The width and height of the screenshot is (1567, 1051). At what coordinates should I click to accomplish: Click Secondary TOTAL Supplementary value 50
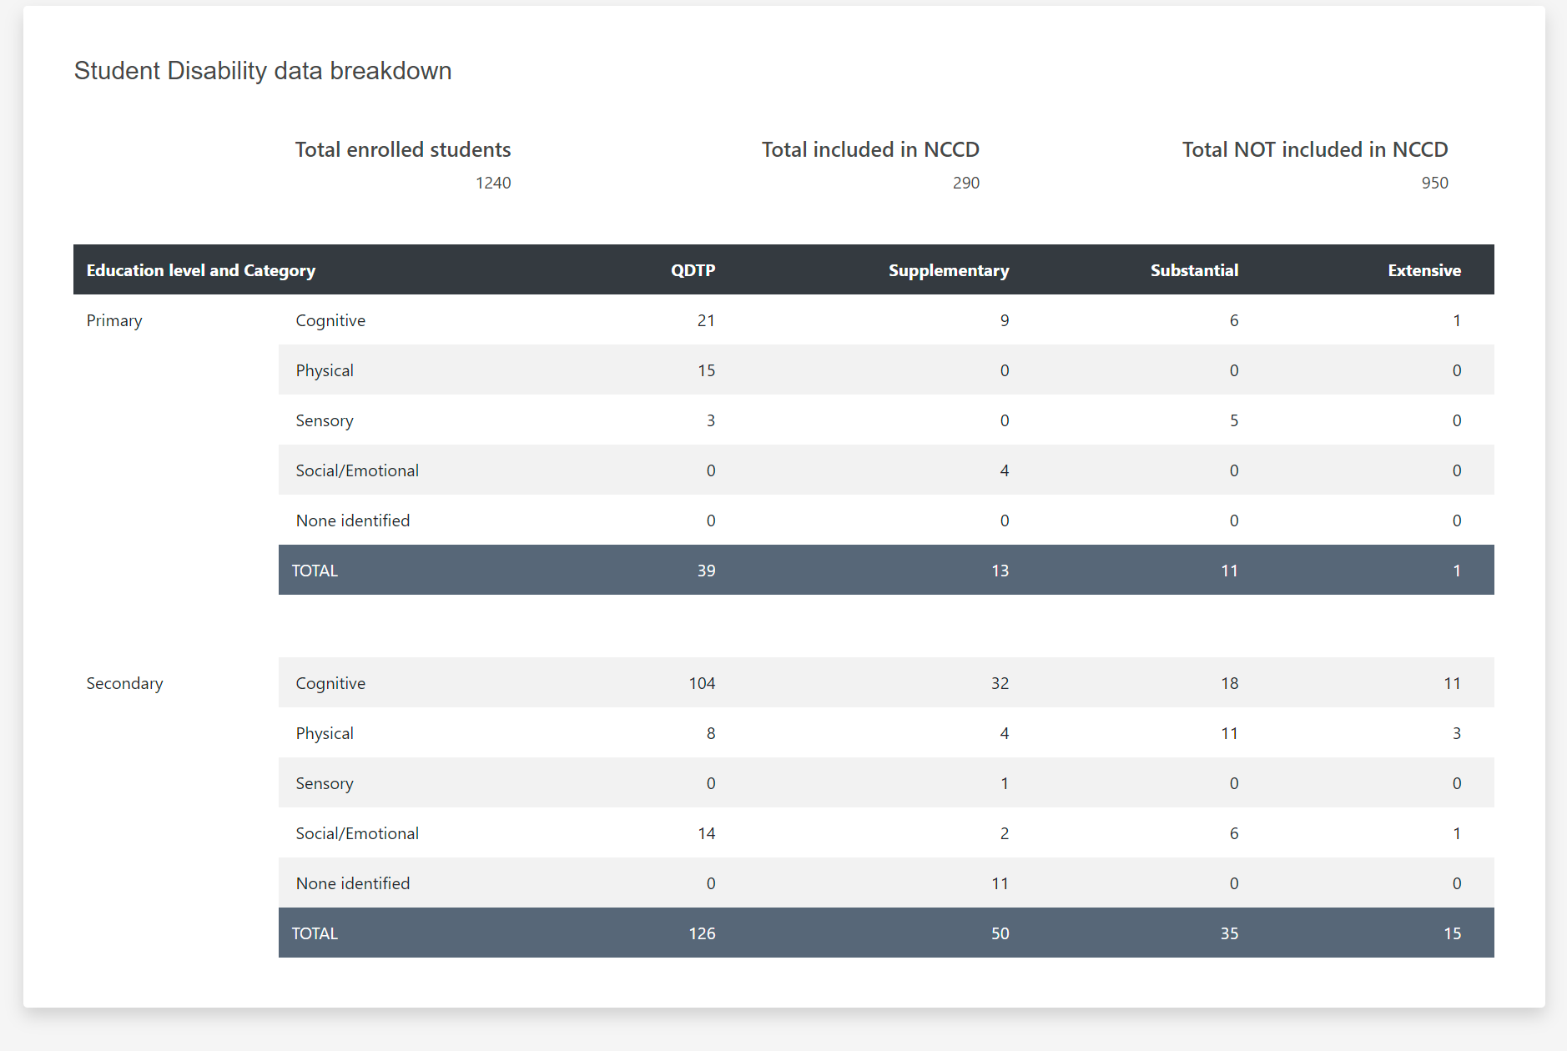[x=1000, y=933]
